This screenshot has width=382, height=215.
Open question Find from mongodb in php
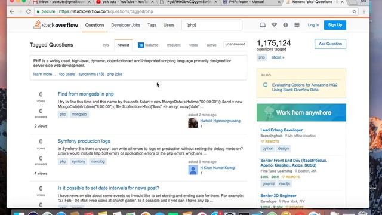pyautogui.click(x=86, y=94)
